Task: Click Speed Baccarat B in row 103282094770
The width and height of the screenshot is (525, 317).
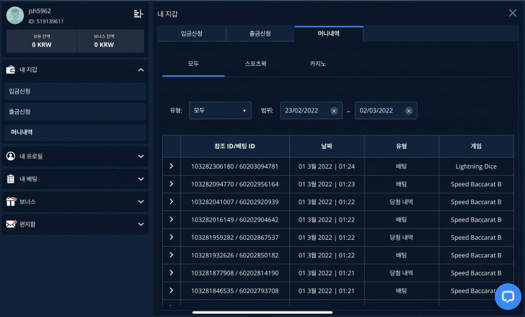Action: click(476, 185)
